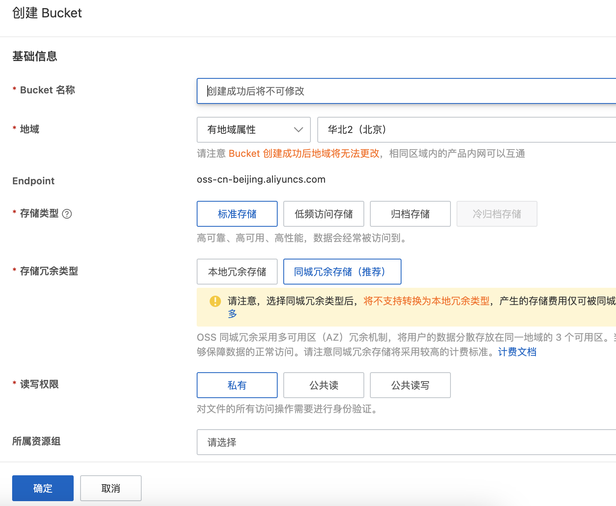Set permission to Public Read-Write (公共读写)
The width and height of the screenshot is (616, 506).
coord(410,385)
